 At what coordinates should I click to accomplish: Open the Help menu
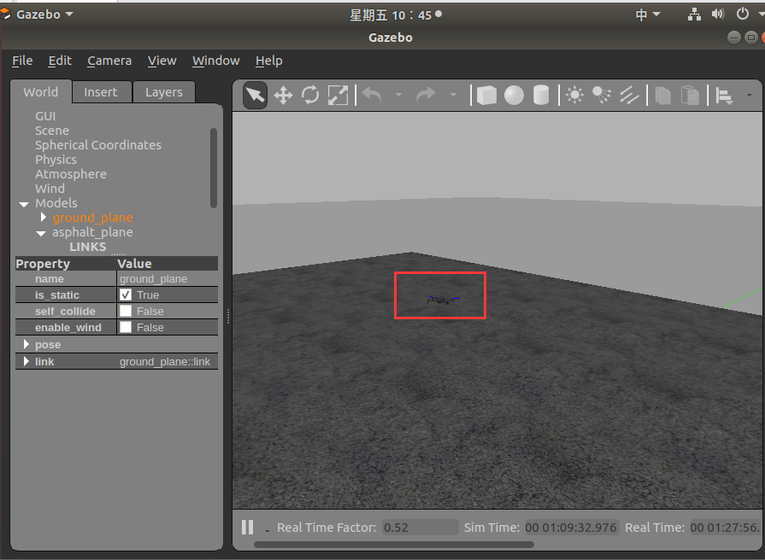point(269,61)
